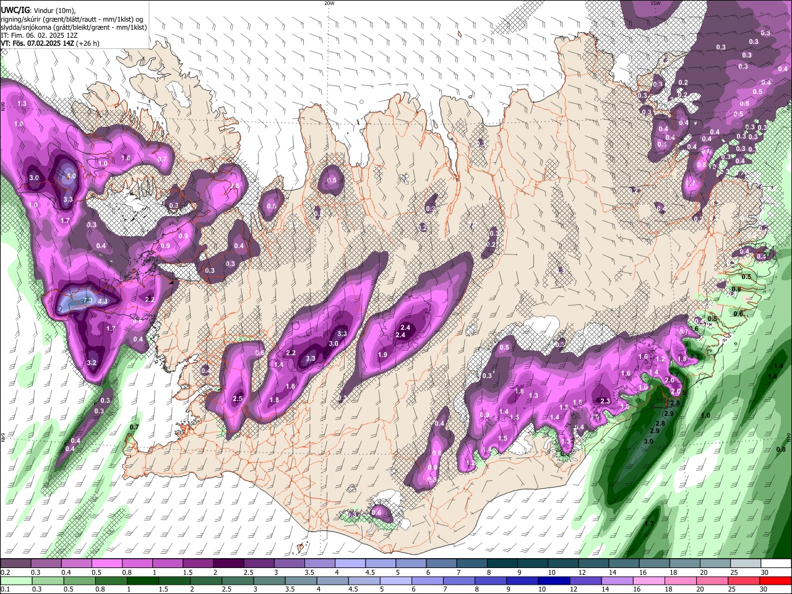Click the dull purple legend swatch labeled 0.2

pos(15,563)
